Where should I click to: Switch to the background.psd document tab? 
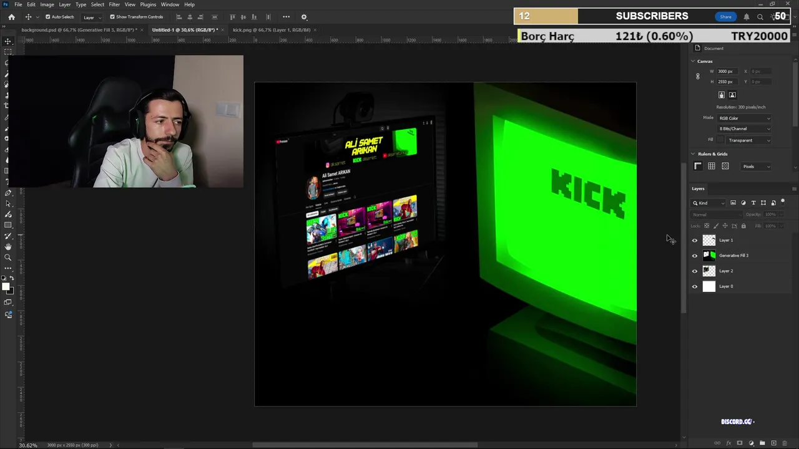pos(79,30)
